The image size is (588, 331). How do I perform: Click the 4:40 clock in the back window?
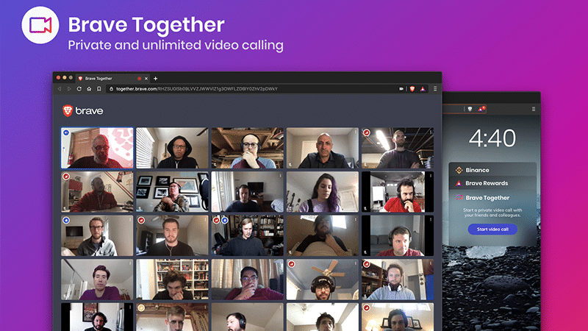[492, 138]
